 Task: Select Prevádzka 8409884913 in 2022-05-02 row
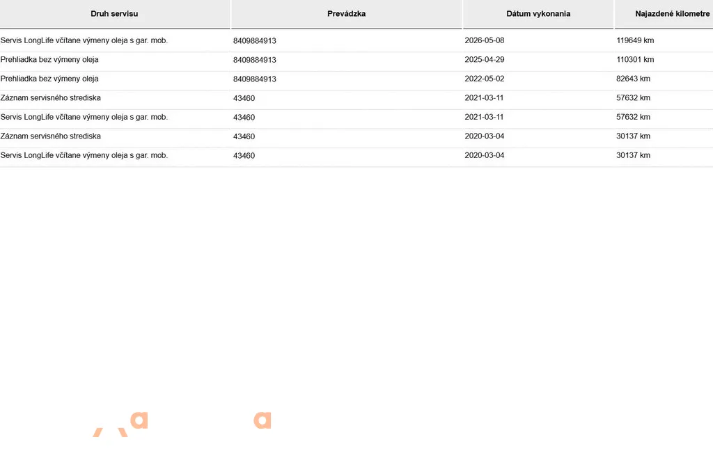(255, 79)
